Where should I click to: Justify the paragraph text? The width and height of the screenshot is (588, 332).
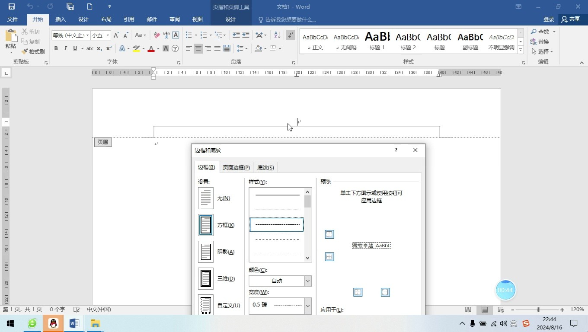click(x=217, y=48)
